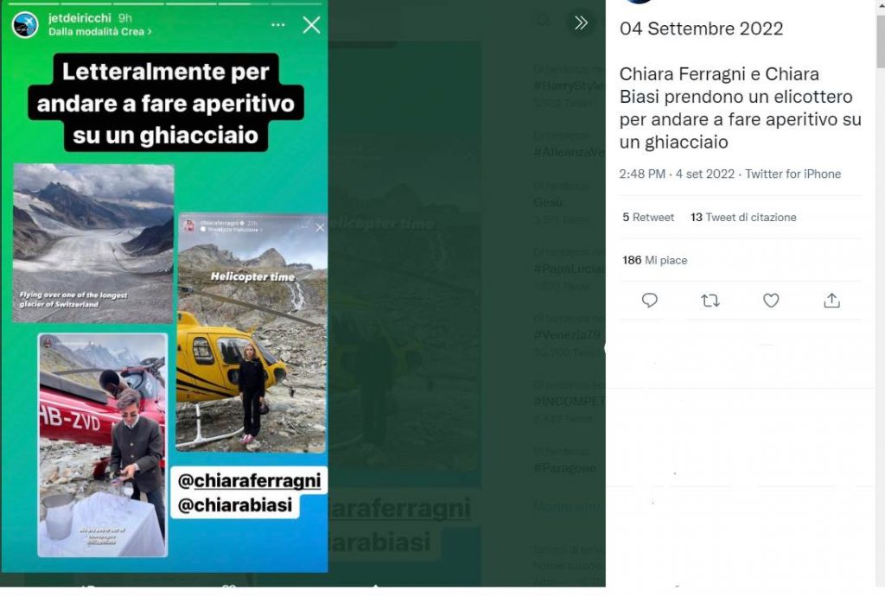This screenshot has height=596, width=885.
Task: Open the 'Dalla modalità Crea' link
Action: 100,32
